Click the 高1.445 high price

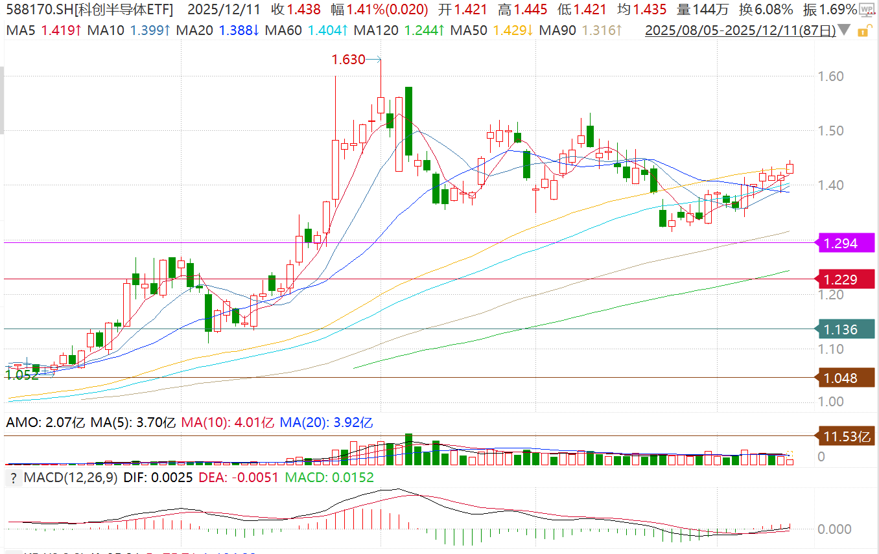coord(522,10)
